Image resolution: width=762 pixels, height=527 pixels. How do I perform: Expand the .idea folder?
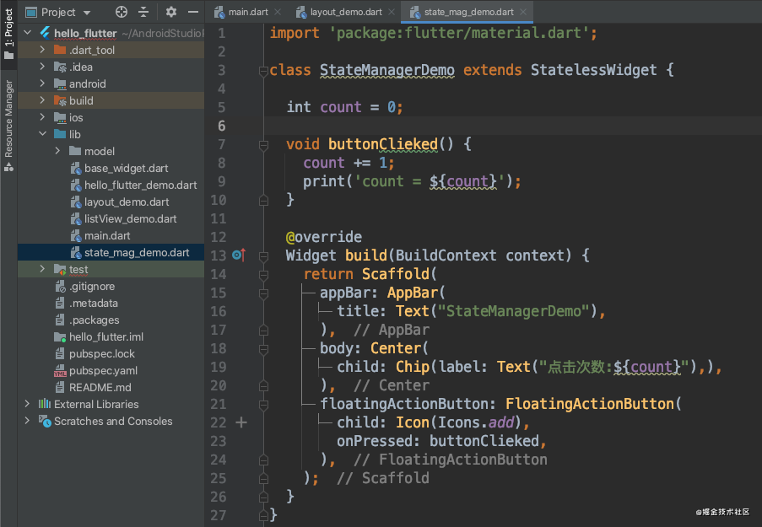click(42, 67)
